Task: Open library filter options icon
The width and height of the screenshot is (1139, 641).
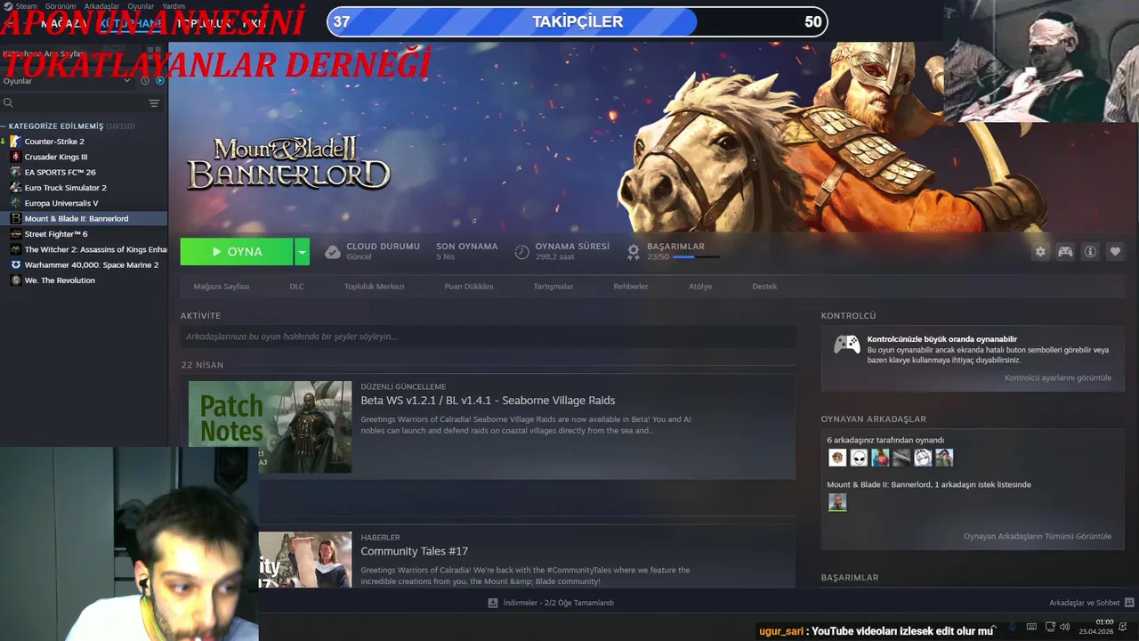Action: (x=154, y=103)
